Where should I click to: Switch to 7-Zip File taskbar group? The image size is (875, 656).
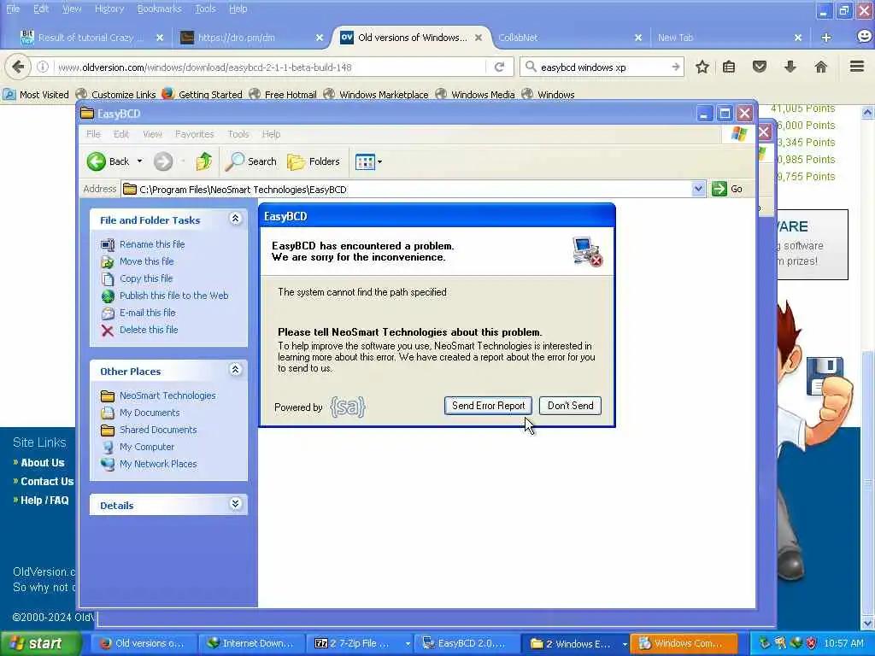pyautogui.click(x=360, y=644)
